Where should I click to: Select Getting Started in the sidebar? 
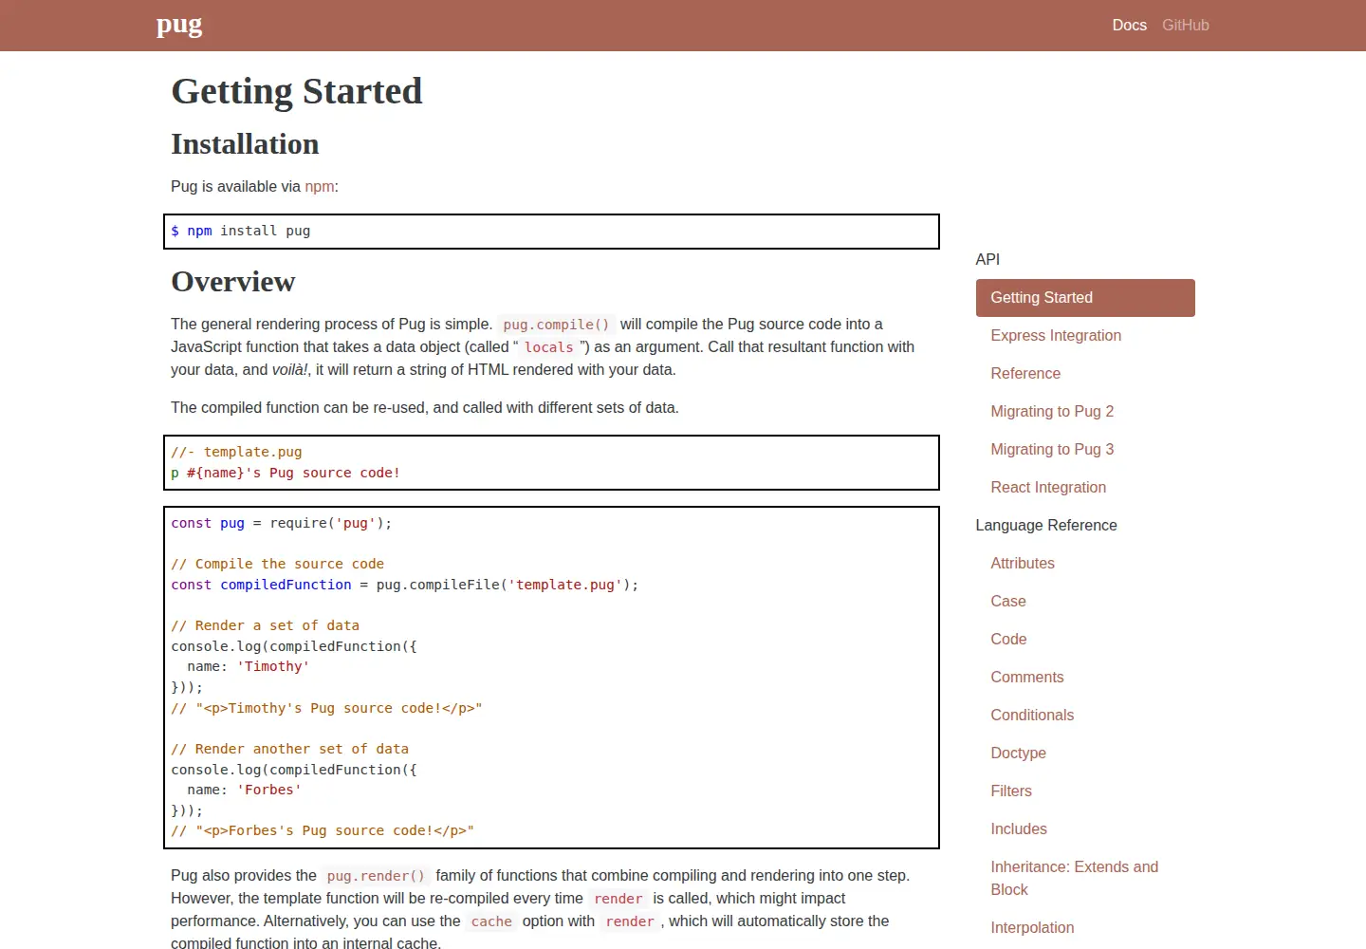click(1085, 298)
